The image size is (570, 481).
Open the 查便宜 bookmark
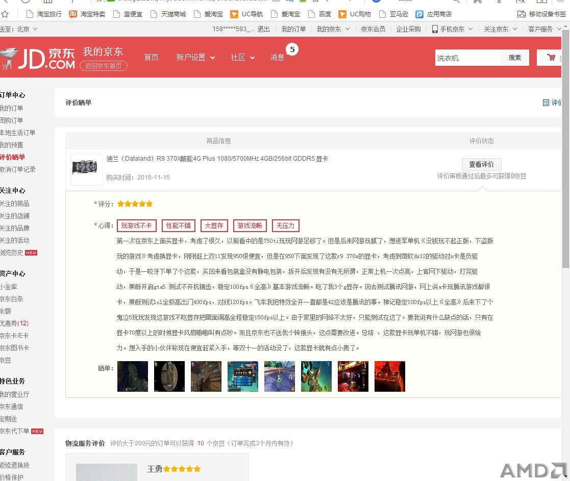point(128,14)
